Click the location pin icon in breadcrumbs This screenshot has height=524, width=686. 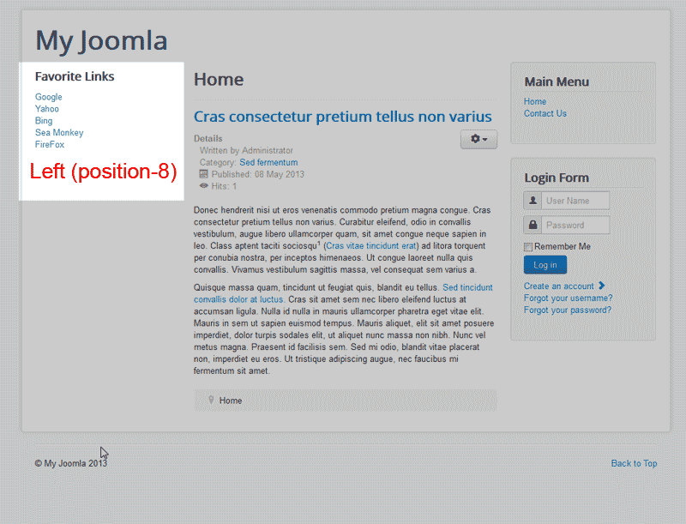(x=209, y=401)
